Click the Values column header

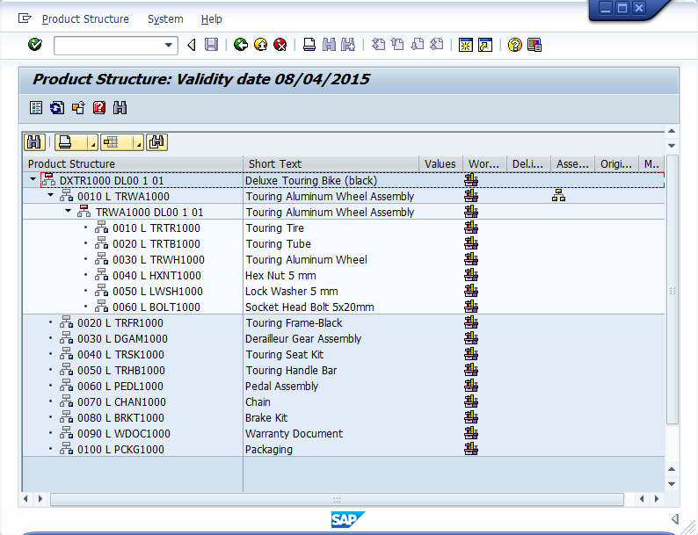(440, 163)
